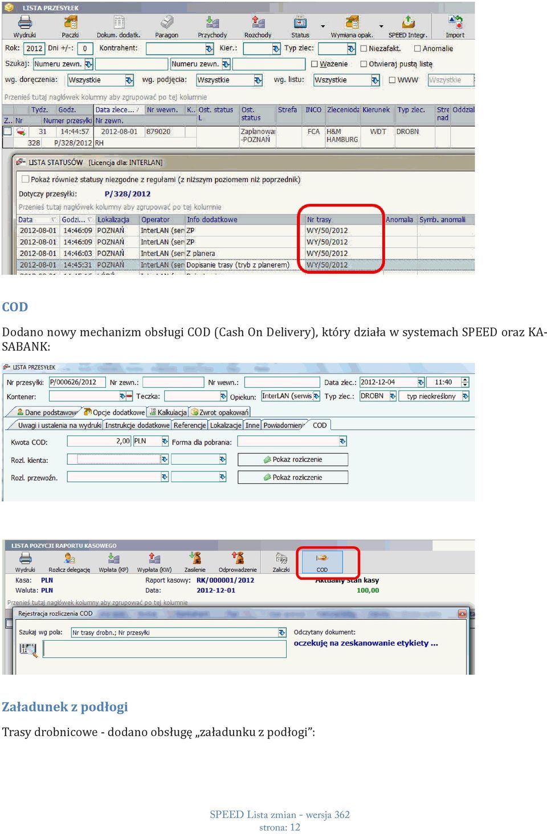This screenshot has height=834, width=547.
Task: Select the COD tab next to Powiadomienia
Action: click(x=320, y=425)
